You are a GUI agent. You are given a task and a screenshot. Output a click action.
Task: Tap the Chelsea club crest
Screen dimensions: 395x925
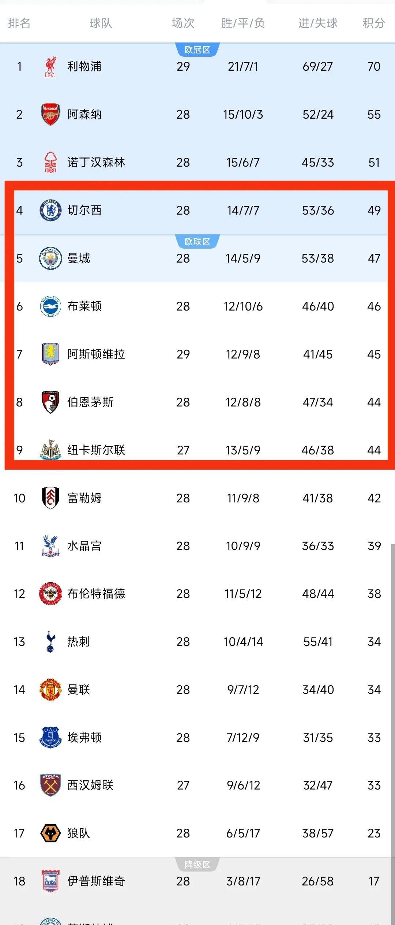click(50, 210)
